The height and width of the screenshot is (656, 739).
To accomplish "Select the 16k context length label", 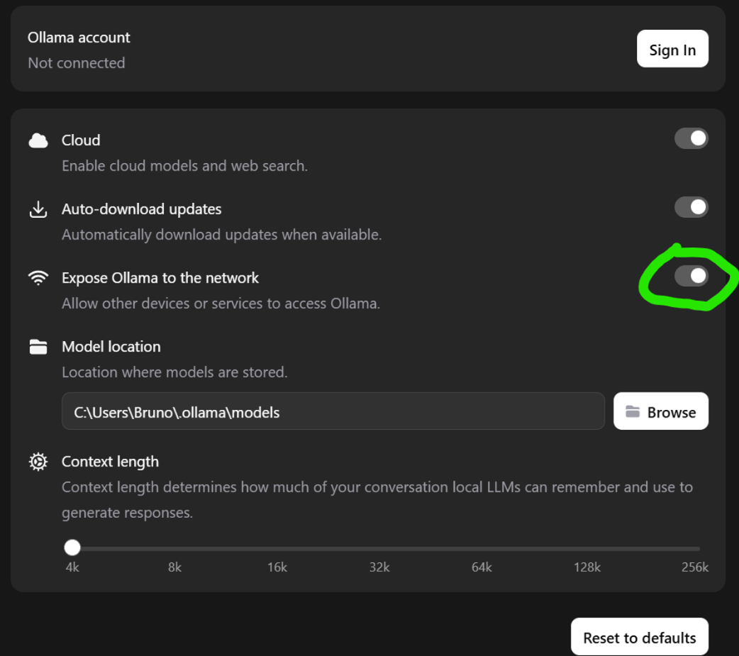I will (277, 567).
